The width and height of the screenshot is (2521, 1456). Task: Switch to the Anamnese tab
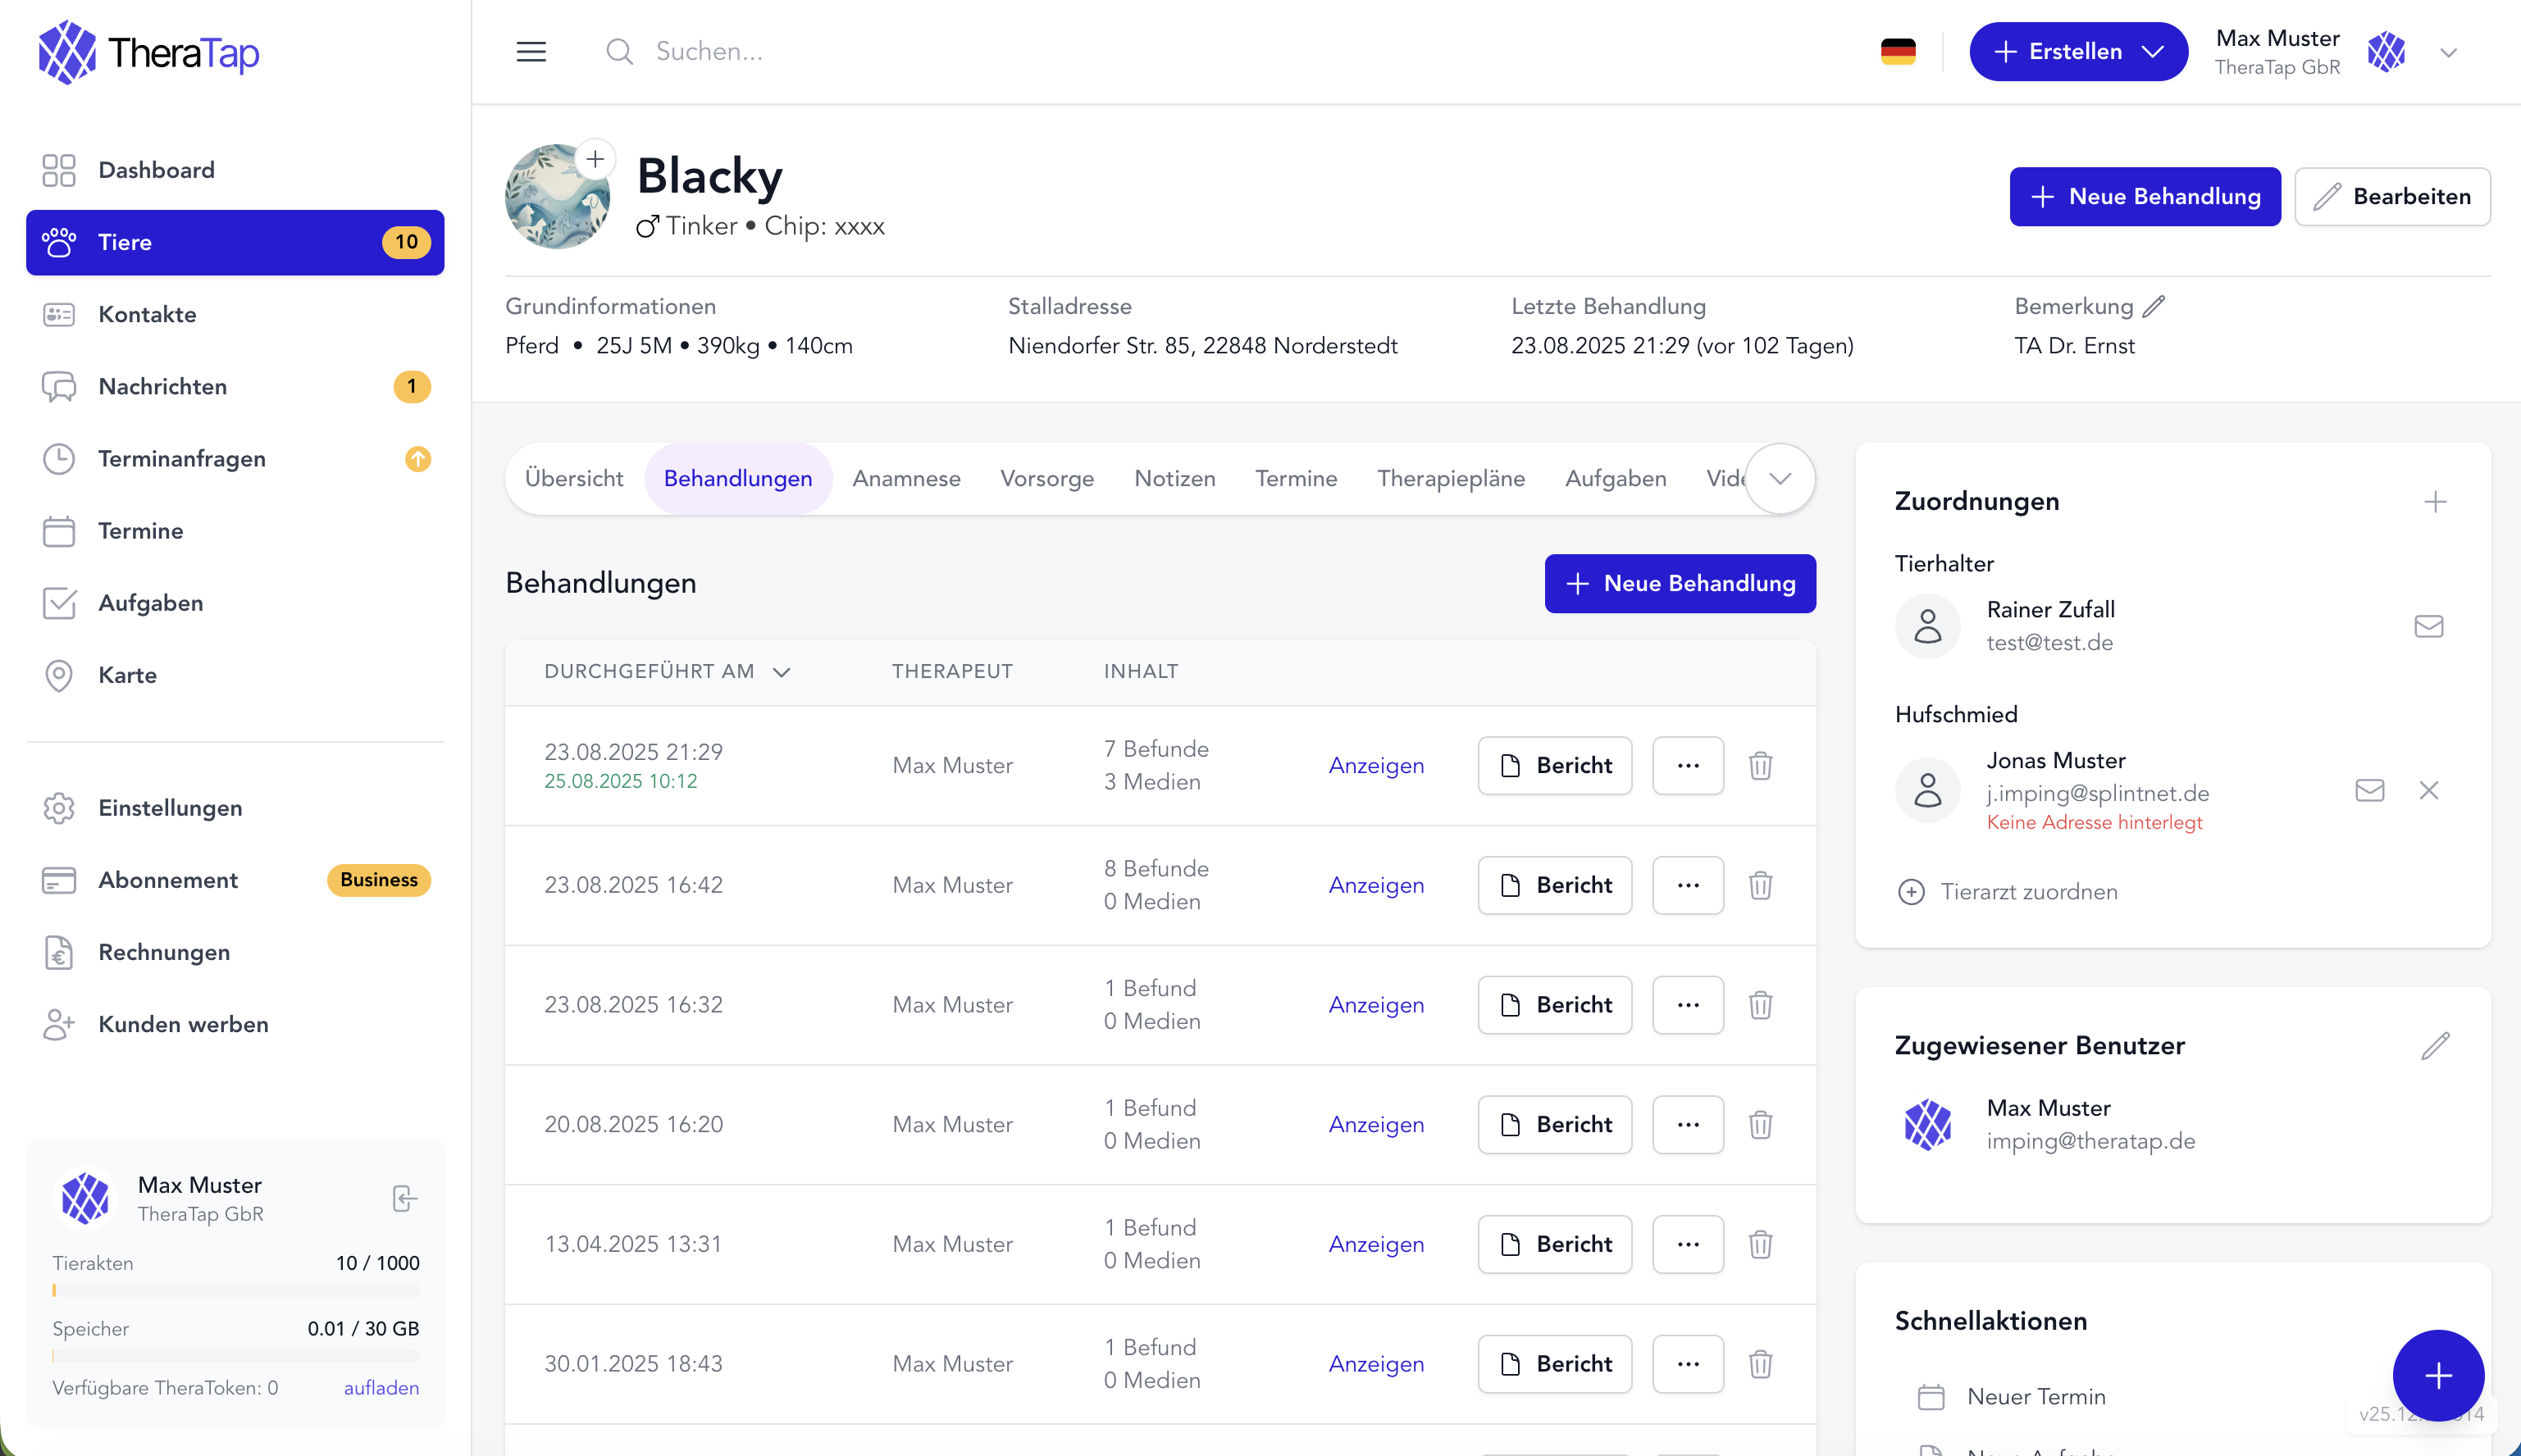click(x=906, y=478)
